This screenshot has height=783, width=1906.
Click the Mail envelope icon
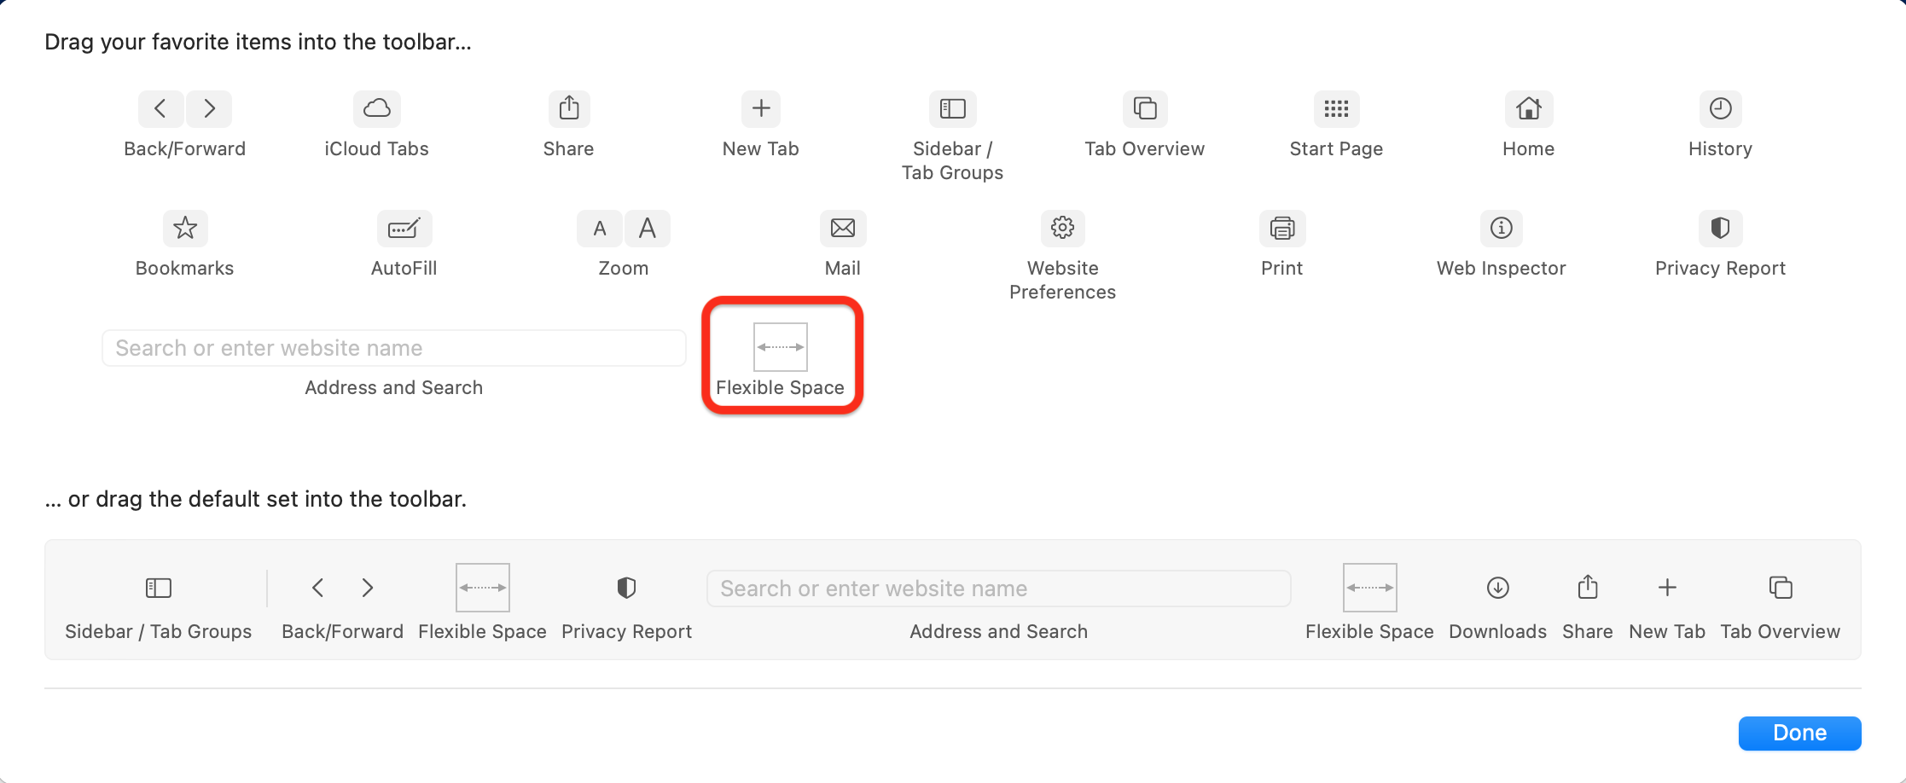click(843, 228)
